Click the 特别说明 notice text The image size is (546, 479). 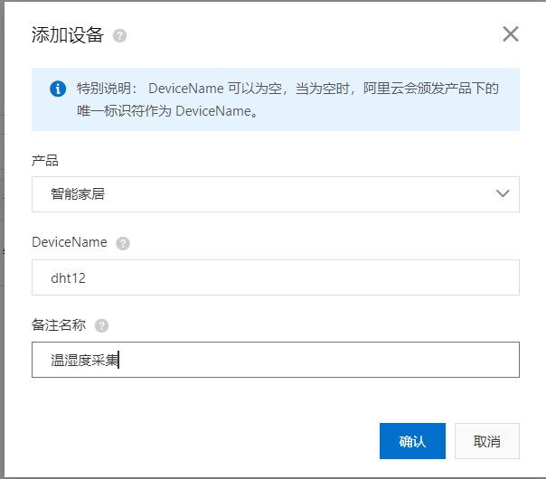287,99
